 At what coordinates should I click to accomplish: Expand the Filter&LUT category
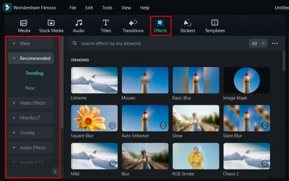click(31, 118)
